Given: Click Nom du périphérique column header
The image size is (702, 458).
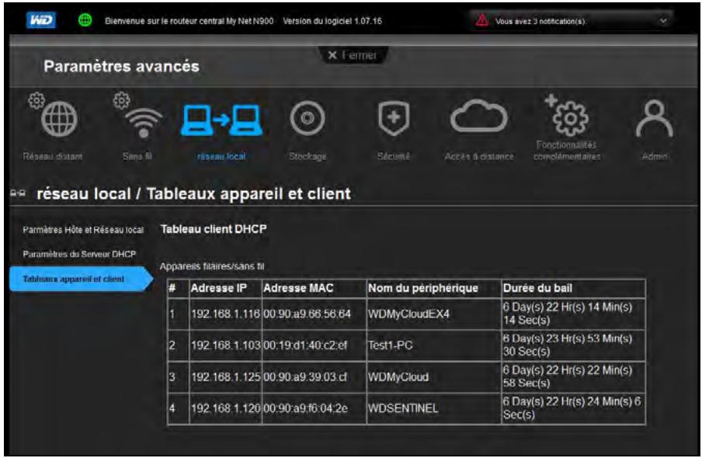Looking at the screenshot, I should 423,288.
